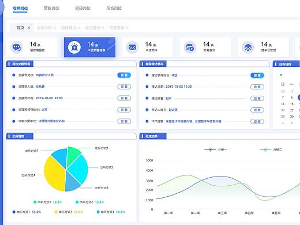The image size is (300, 225).
Task: Click 查看 beside 2019-10-09 16:00 handover time
Action: 124,98
